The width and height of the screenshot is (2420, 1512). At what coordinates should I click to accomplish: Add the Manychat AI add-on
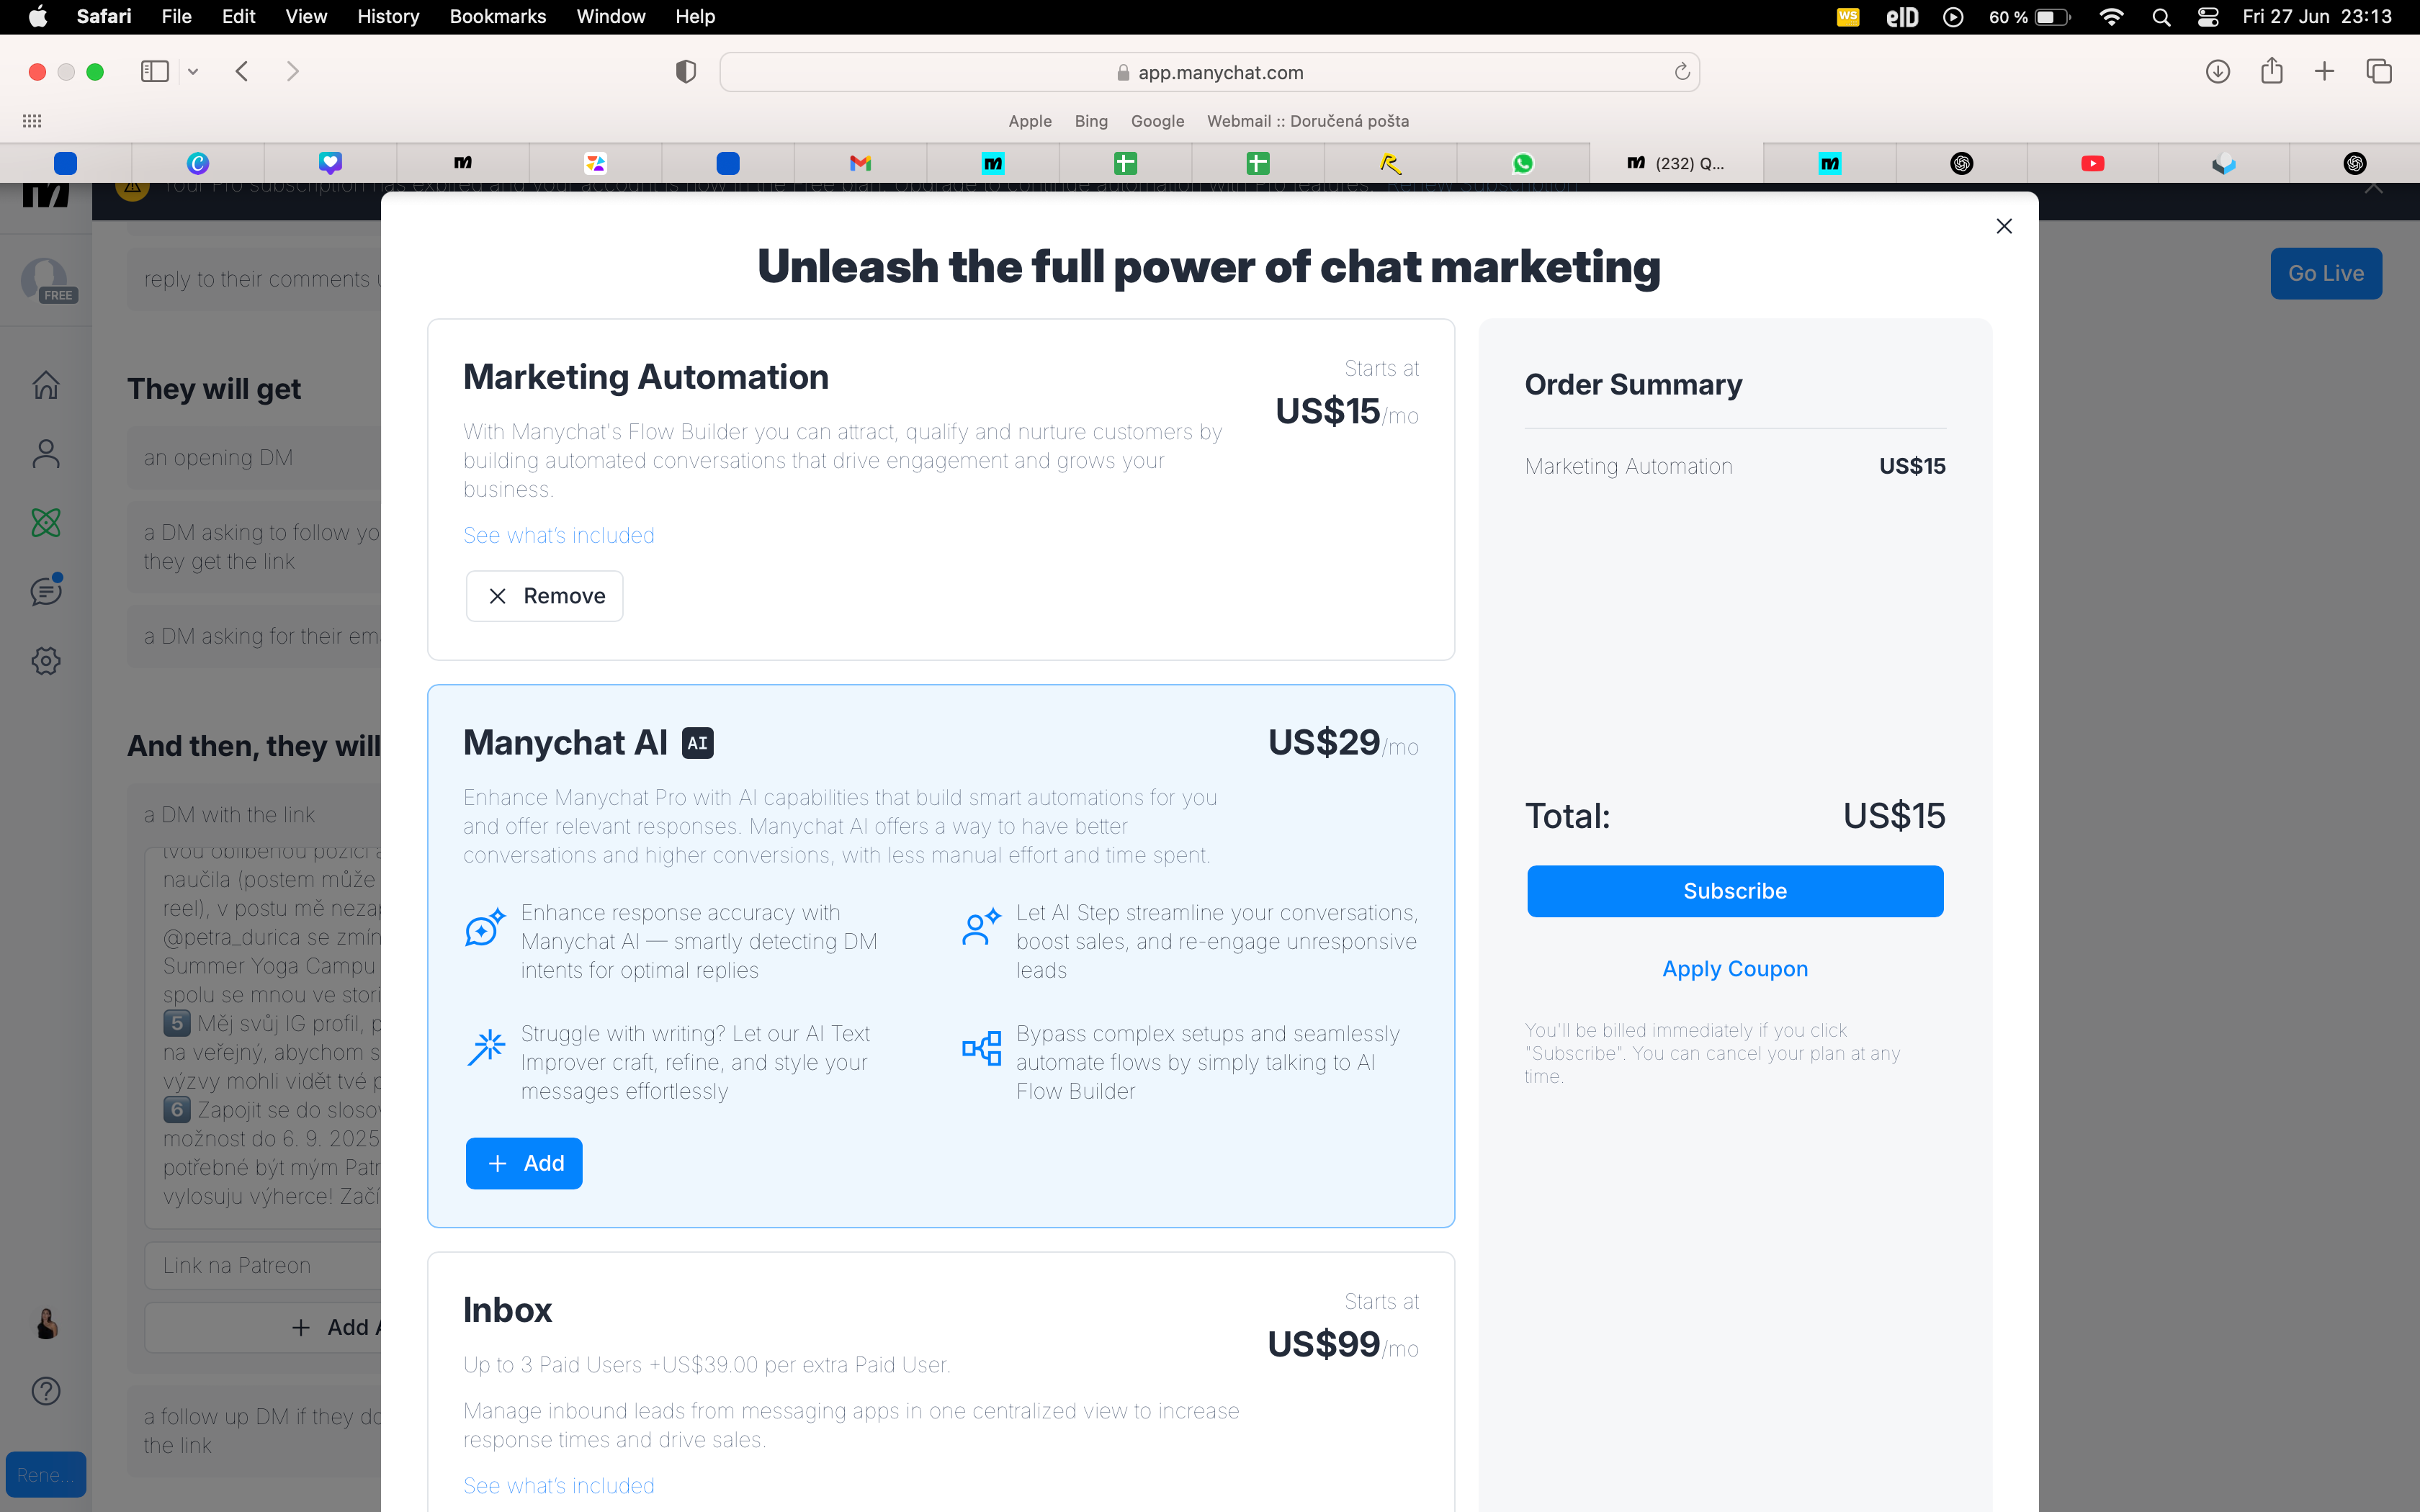click(x=524, y=1163)
